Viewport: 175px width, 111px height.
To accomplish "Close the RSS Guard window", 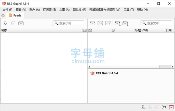I will coord(169,4).
